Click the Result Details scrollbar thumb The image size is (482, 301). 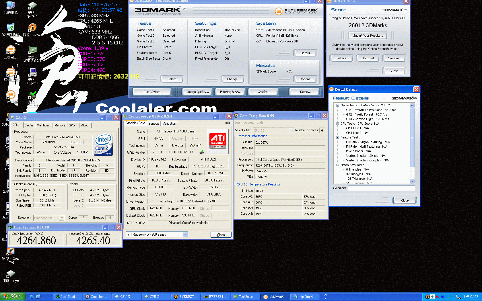412,138
